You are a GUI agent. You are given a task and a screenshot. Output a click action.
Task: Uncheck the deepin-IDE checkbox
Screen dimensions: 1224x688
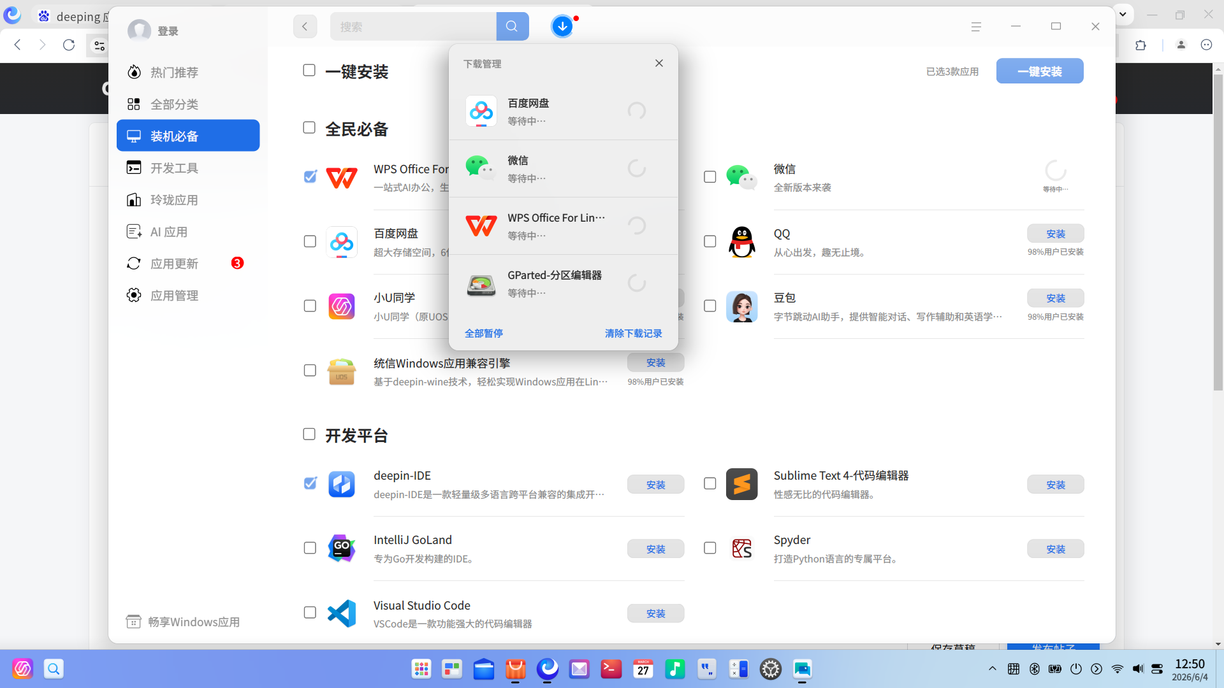310,484
